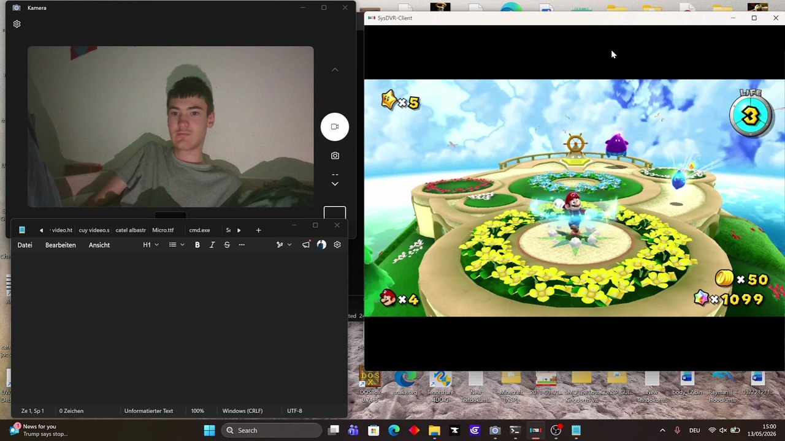Open Microsoft Teams on taskbar
The width and height of the screenshot is (785, 441).
[x=353, y=431]
